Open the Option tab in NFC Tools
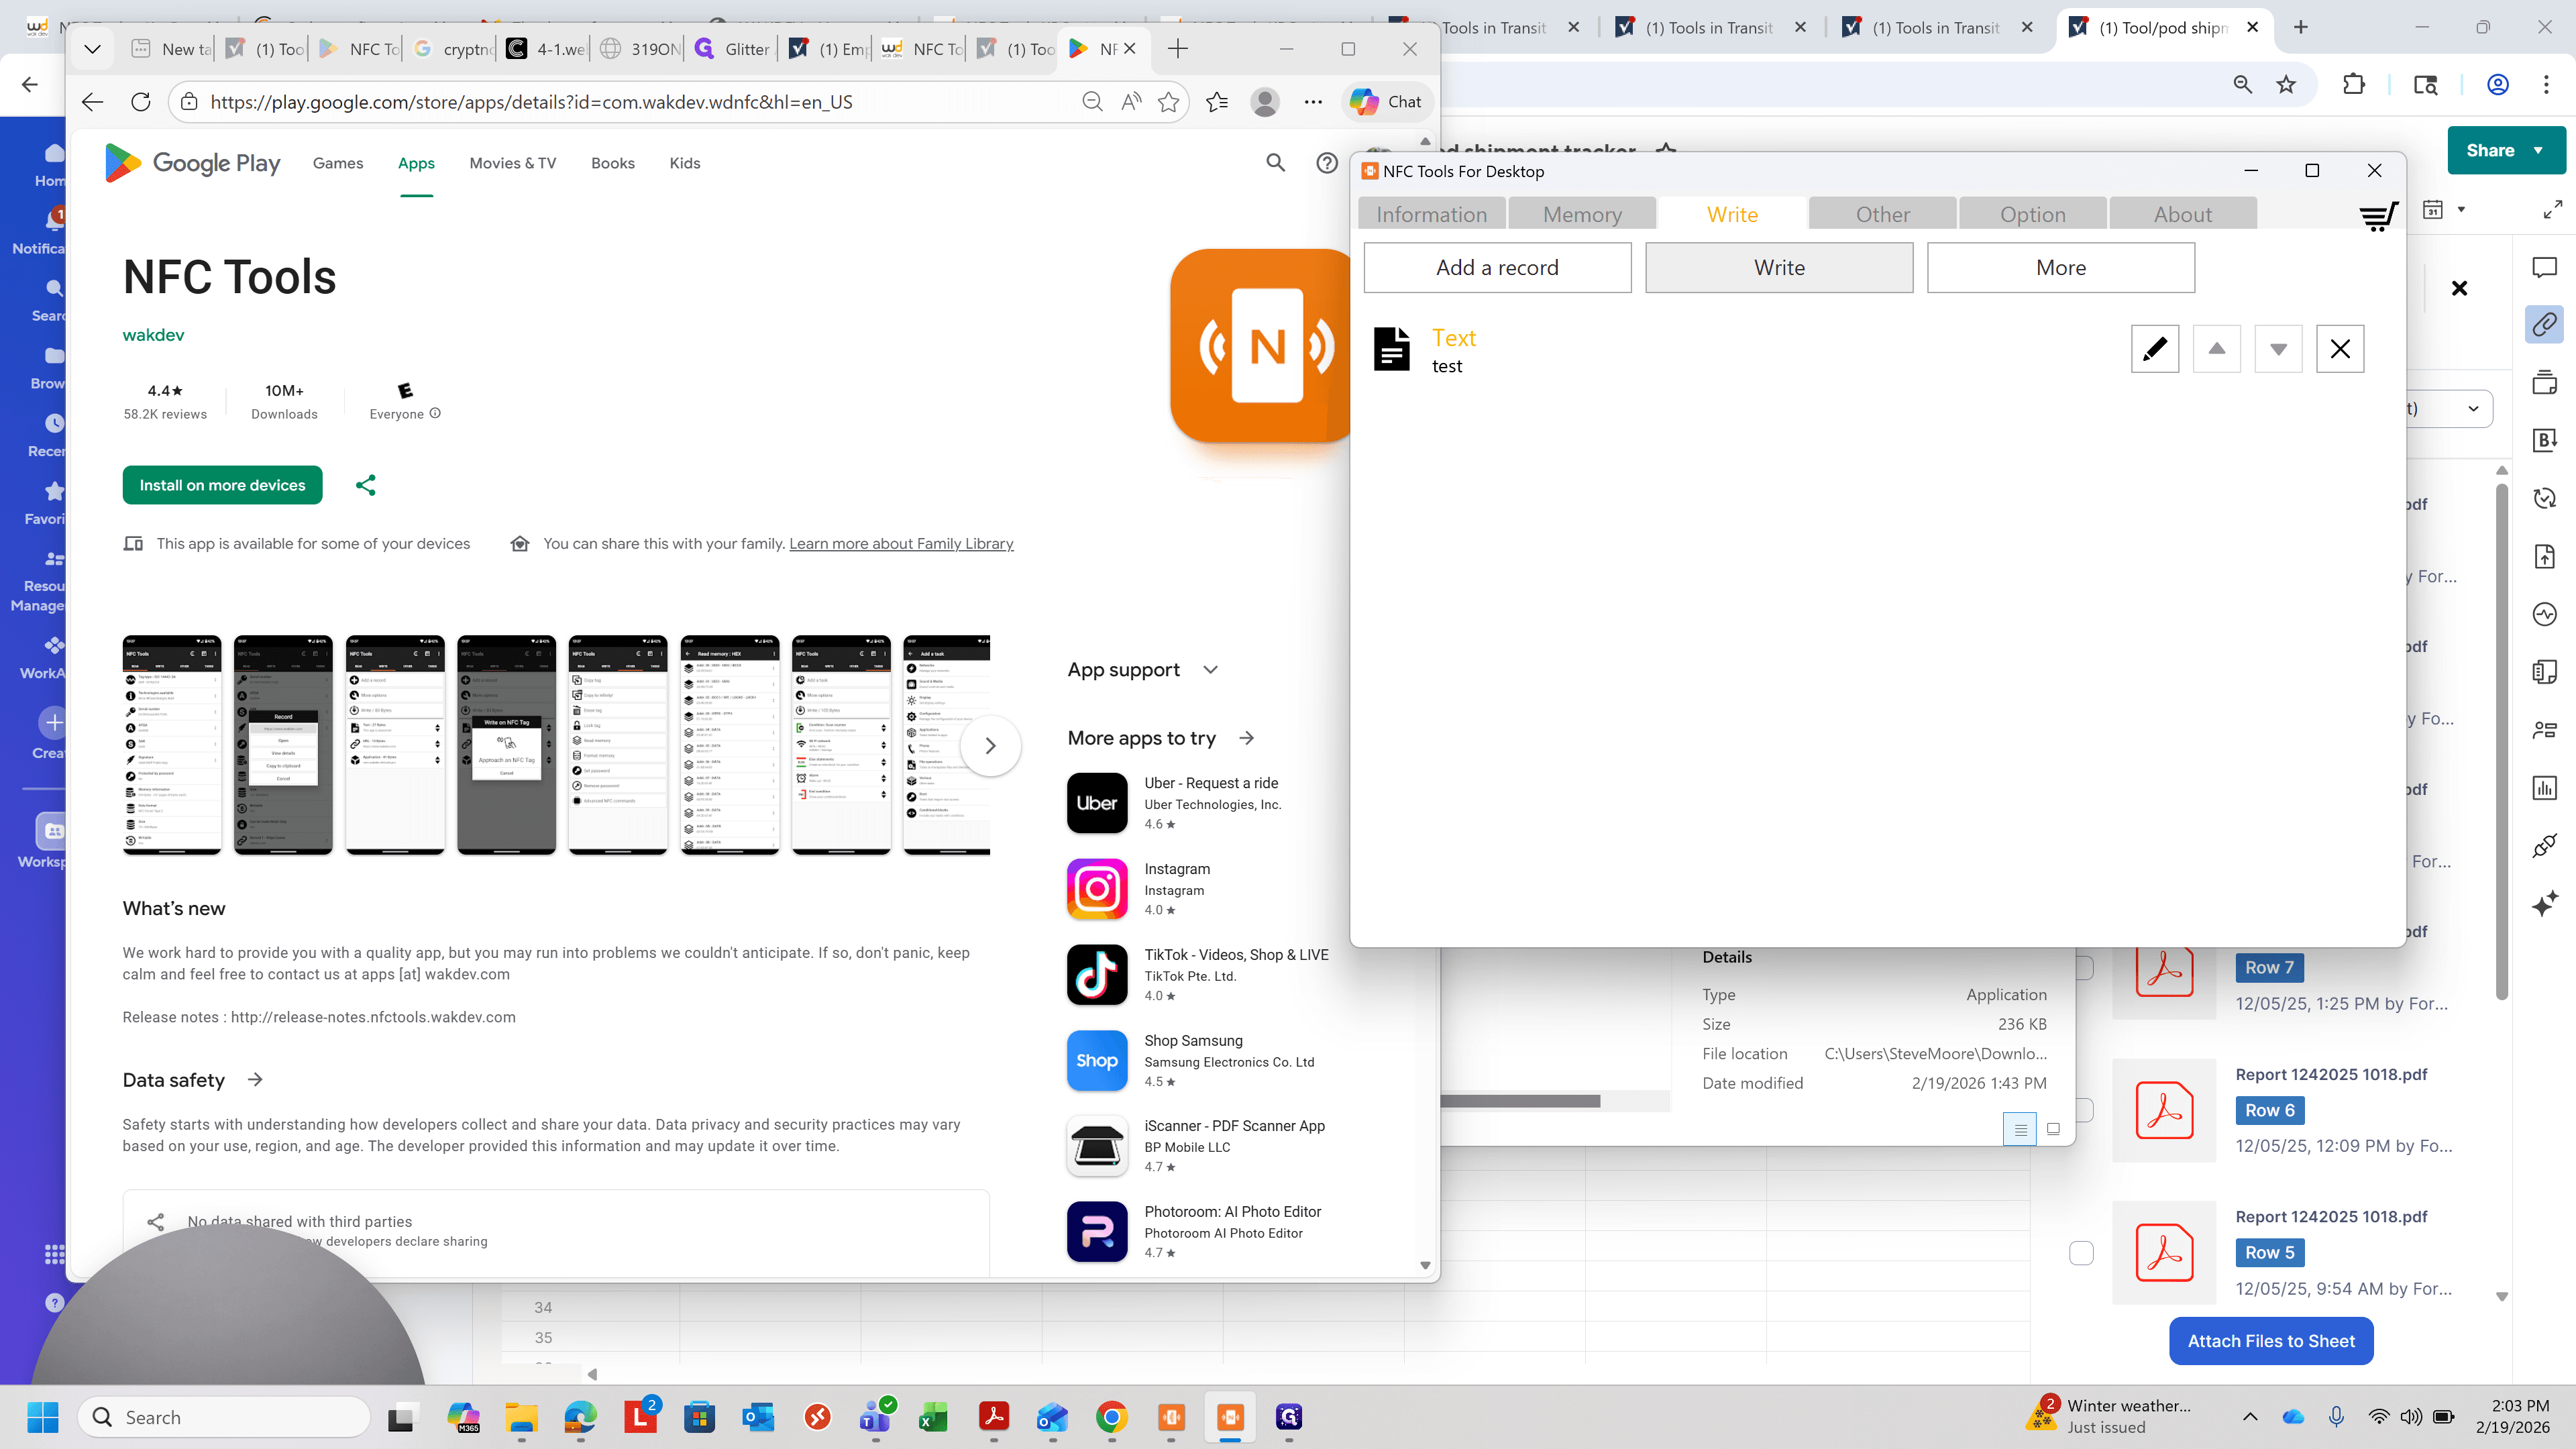Screen dimensions: 2576x1449 click(x=2033, y=214)
